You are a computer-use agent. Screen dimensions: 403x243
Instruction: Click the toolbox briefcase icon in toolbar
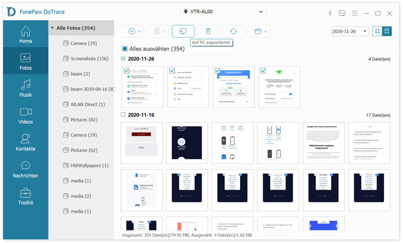coord(258,31)
